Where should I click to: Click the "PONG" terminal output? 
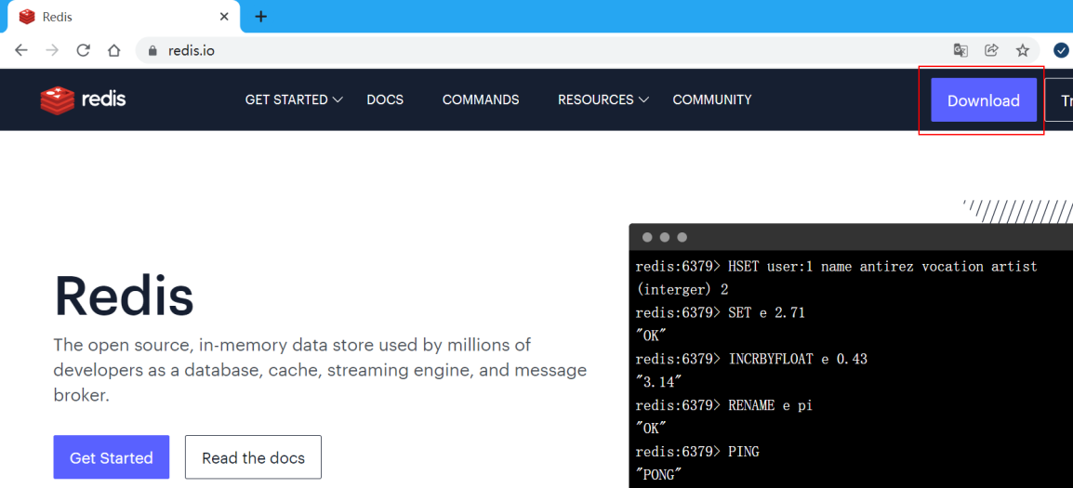658,474
